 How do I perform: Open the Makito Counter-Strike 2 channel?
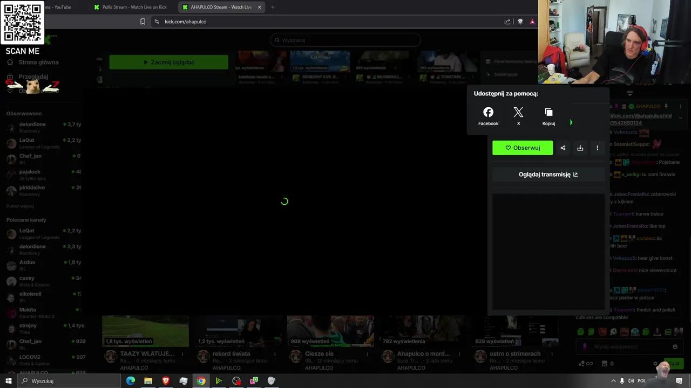click(x=43, y=313)
